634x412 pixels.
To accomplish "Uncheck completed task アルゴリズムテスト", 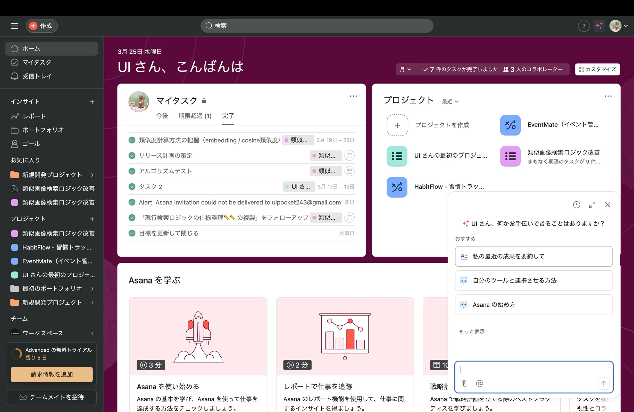I will [132, 171].
